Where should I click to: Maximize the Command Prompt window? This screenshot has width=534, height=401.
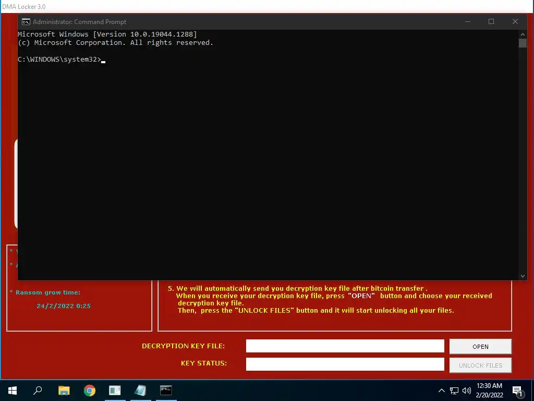click(491, 21)
